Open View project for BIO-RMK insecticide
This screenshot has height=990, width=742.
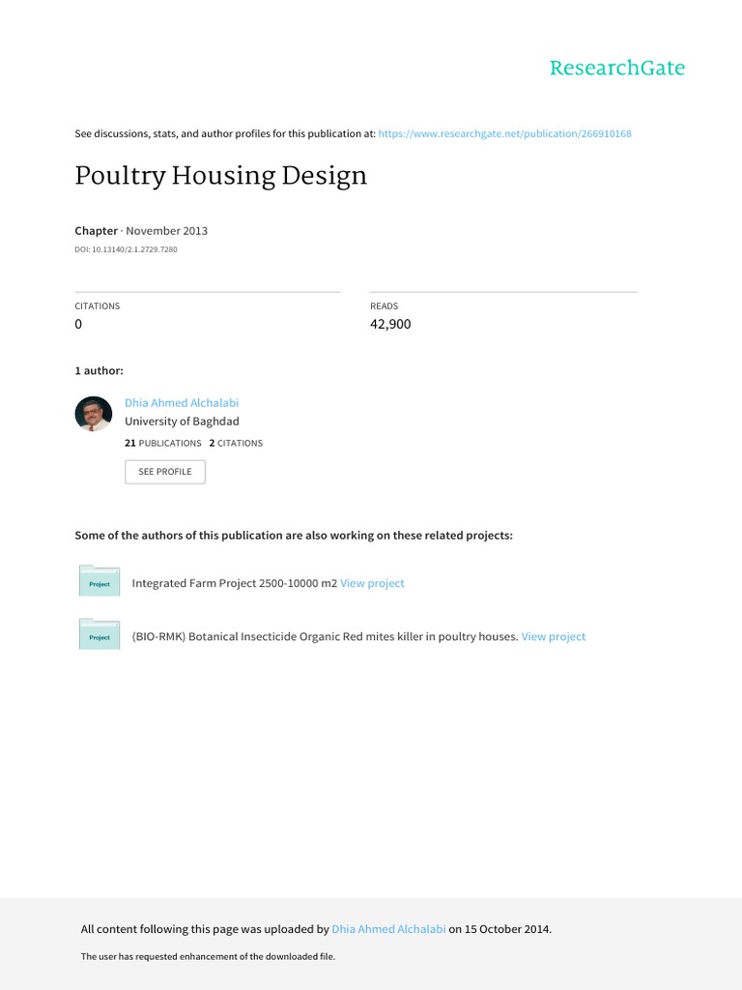553,636
